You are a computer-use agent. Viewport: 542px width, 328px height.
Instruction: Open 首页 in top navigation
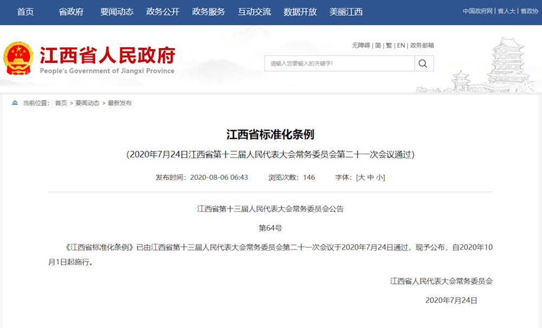(x=25, y=12)
